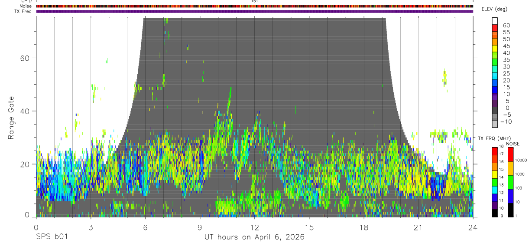Click the 35 label on ELEV scale
Image resolution: width=532 pixels, height=246 pixels.
(506, 60)
